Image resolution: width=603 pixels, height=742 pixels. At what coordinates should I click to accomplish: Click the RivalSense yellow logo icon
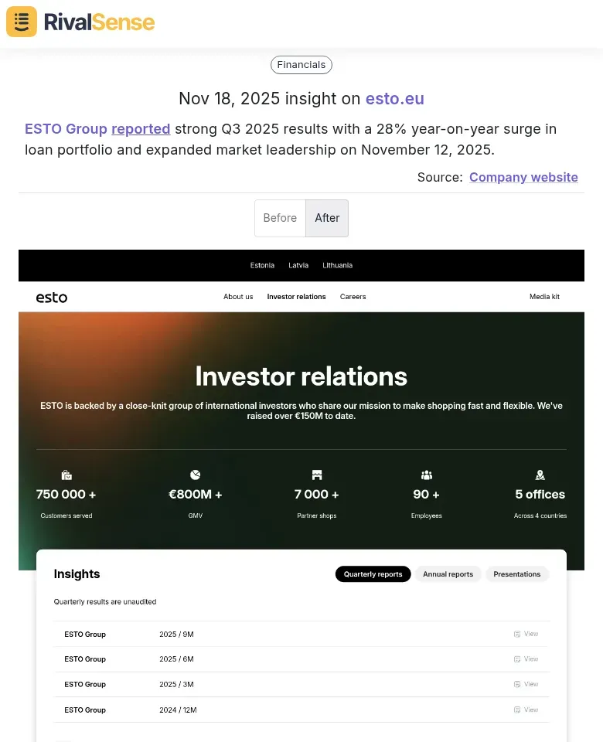coord(21,22)
